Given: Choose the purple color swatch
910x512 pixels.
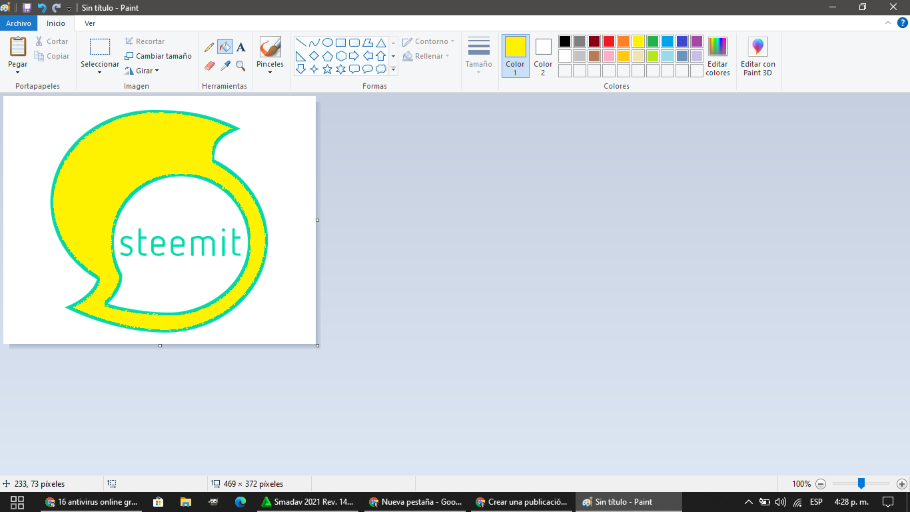Looking at the screenshot, I should pyautogui.click(x=697, y=41).
